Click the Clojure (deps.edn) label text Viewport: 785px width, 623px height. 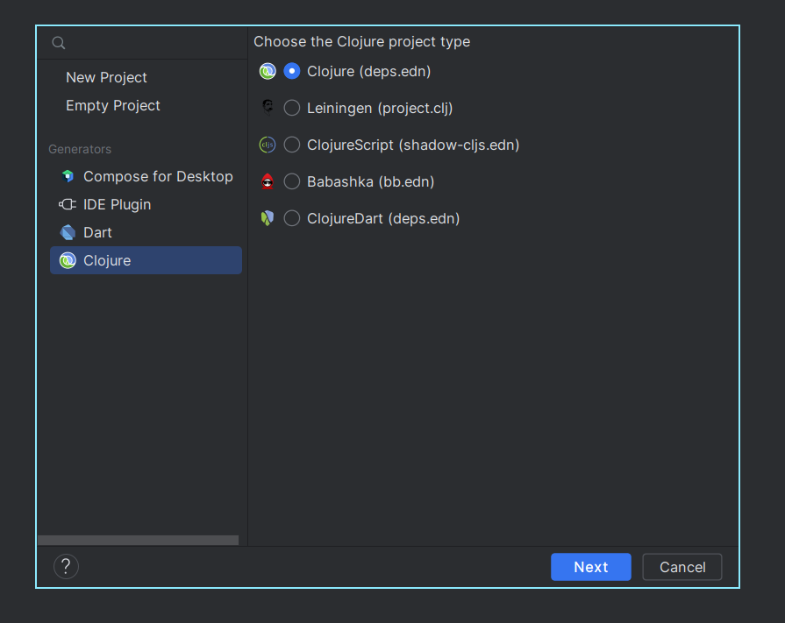click(369, 72)
